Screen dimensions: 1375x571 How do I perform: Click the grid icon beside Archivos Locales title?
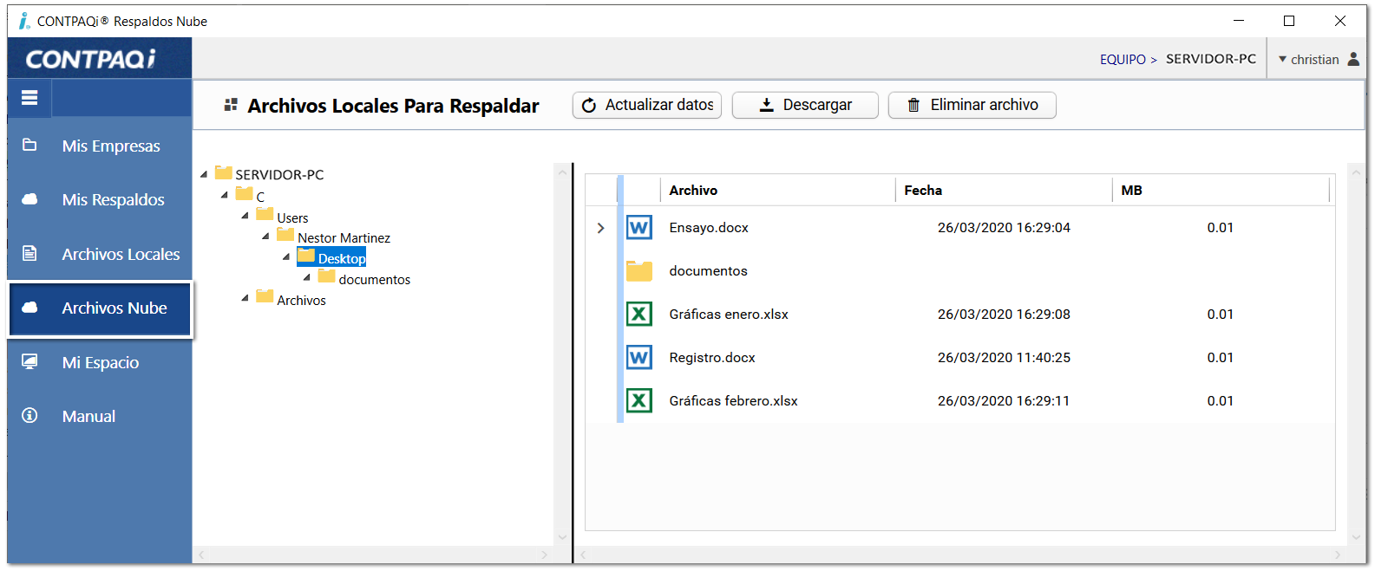click(x=231, y=105)
